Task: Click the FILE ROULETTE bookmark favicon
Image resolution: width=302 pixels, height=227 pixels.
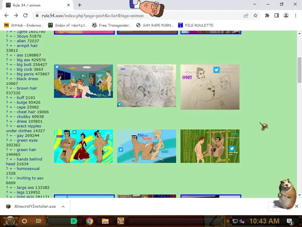Action: [x=180, y=25]
